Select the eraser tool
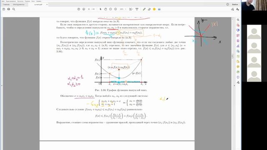This screenshot has width=267, height=150. pyautogui.click(x=149, y=9)
